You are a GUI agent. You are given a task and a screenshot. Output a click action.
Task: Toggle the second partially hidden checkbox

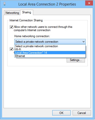(11, 49)
